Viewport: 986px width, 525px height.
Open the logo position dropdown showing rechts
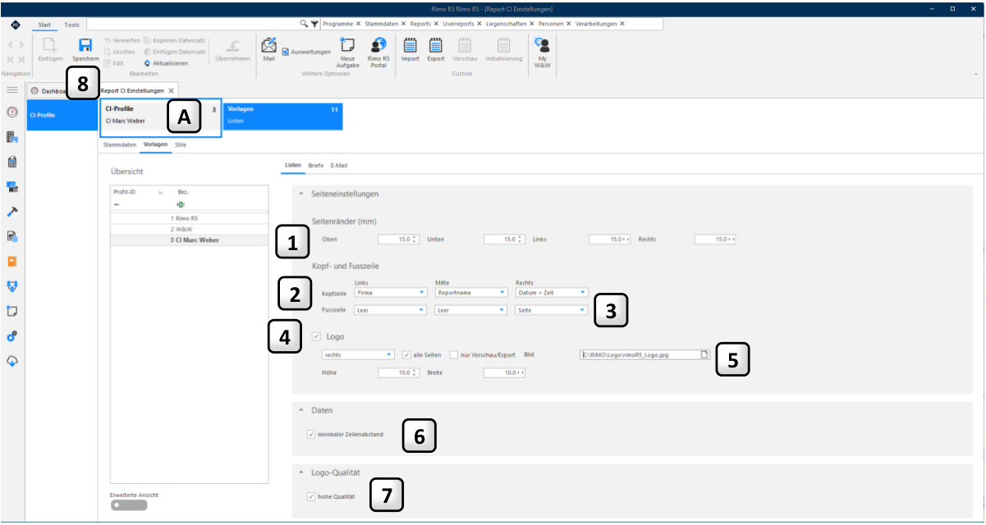coord(358,354)
